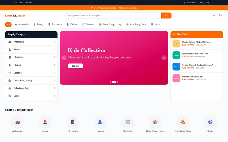Click the Wooden Building Blocks product thumbnail

tap(176, 44)
